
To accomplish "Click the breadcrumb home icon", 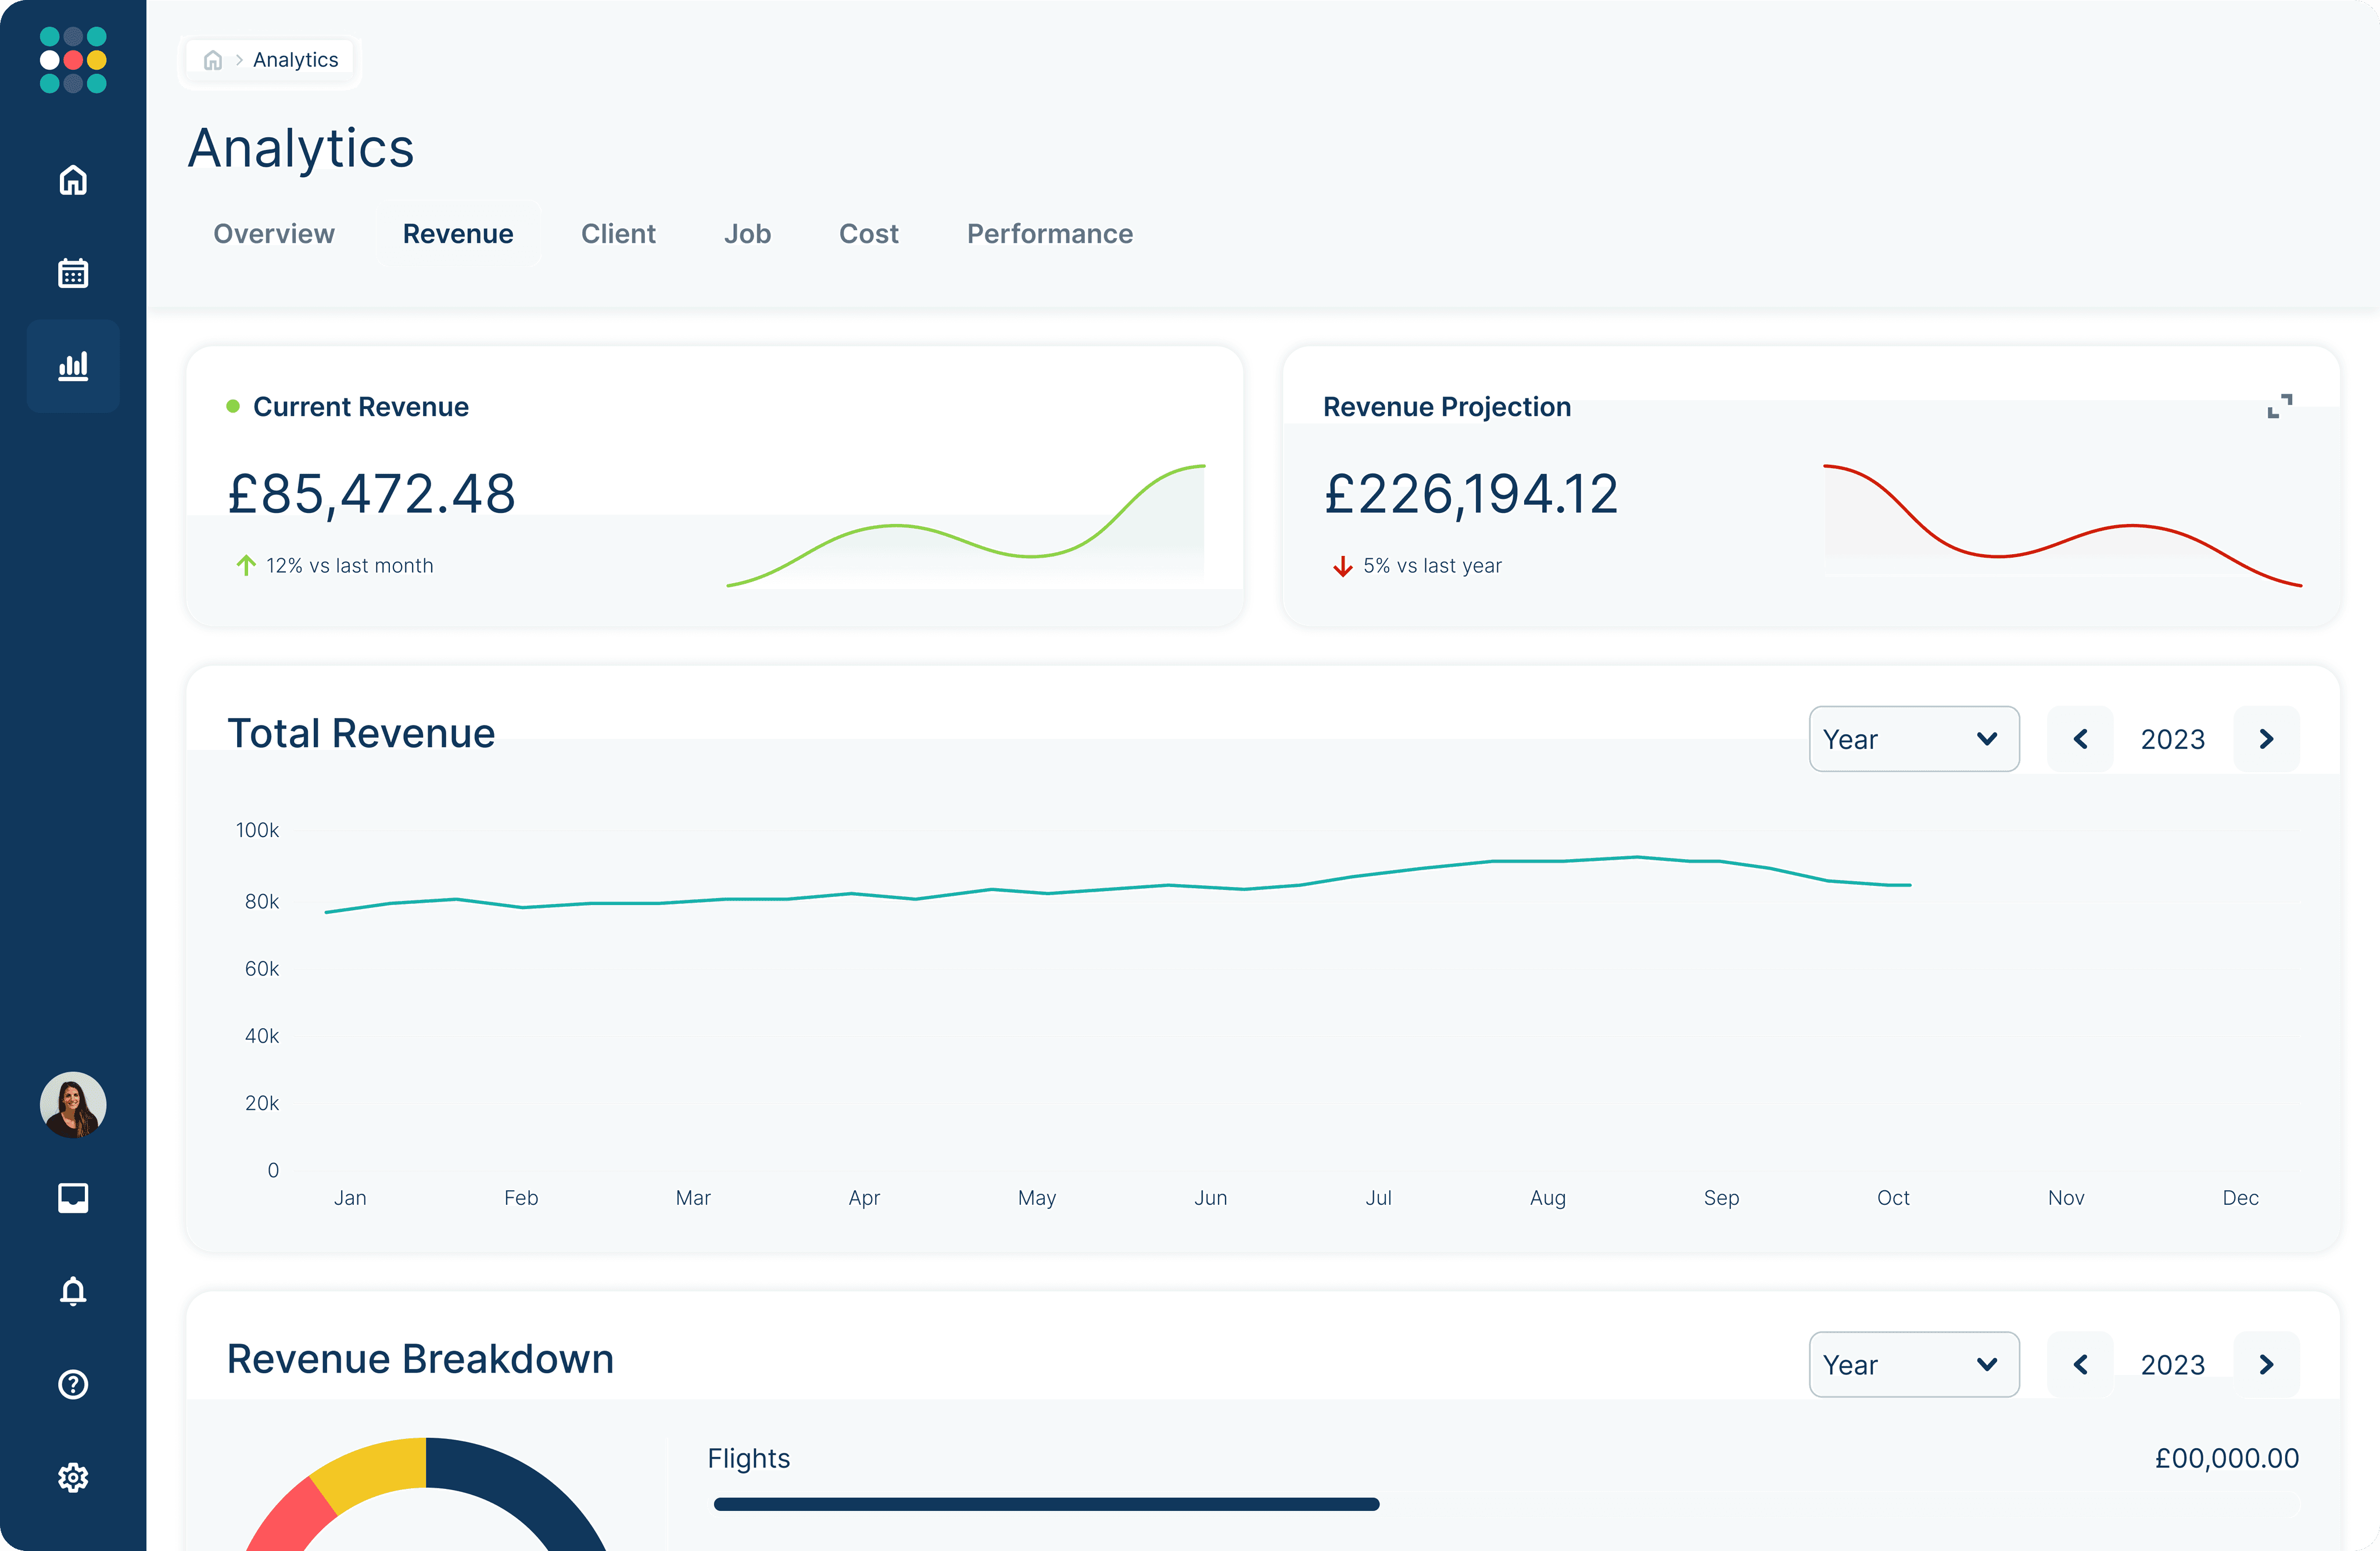I will (x=213, y=60).
